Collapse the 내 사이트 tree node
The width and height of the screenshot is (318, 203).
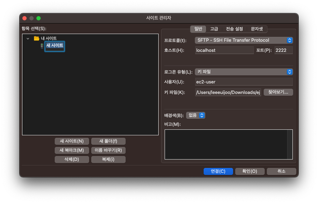28,38
